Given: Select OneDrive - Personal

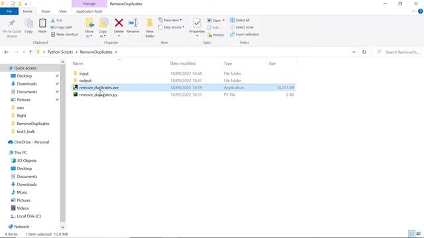Looking at the screenshot, I should click(x=31, y=142).
